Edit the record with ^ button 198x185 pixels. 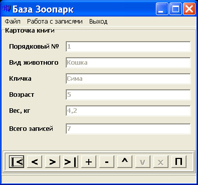[x=125, y=161]
